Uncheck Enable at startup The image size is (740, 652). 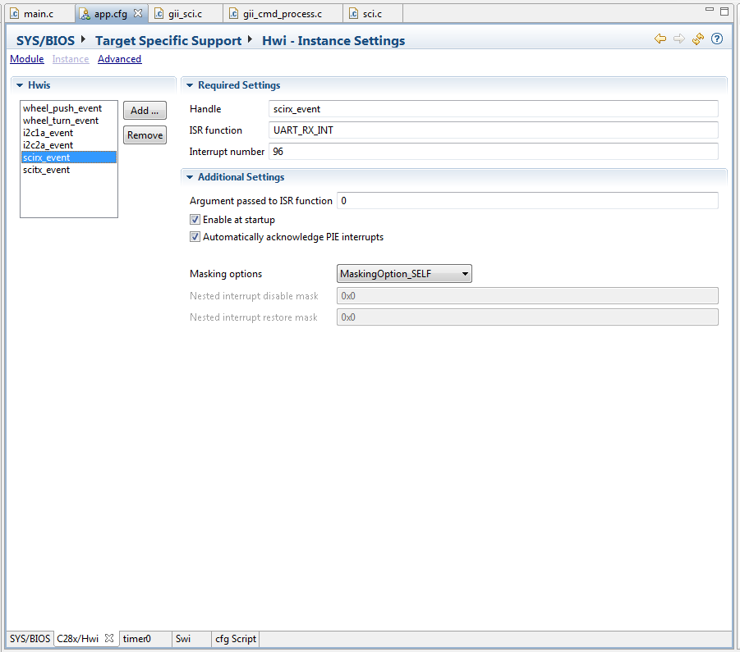195,219
